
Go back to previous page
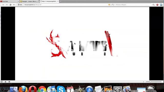pyautogui.click(x=3, y=5)
